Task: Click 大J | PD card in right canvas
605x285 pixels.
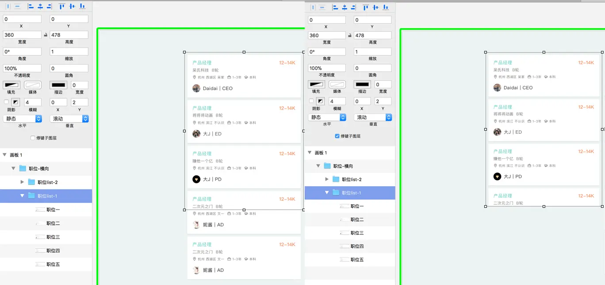Action: [x=544, y=164]
